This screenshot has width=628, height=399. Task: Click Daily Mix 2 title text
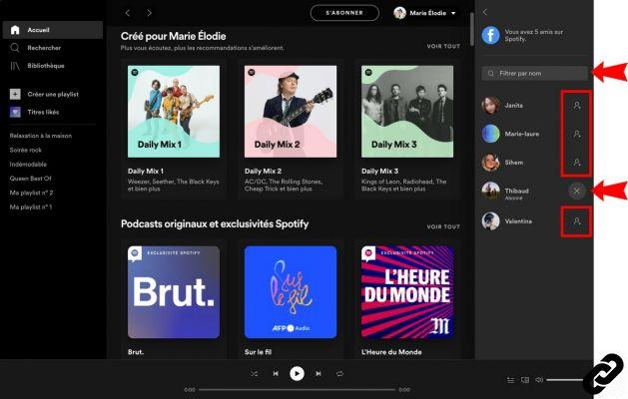[264, 171]
